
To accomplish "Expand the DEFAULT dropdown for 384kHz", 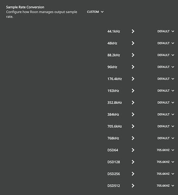I will [166, 114].
